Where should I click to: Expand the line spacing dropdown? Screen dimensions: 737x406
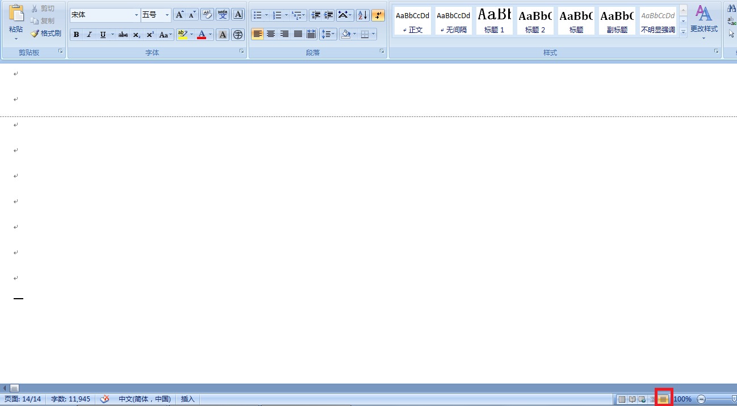(333, 35)
